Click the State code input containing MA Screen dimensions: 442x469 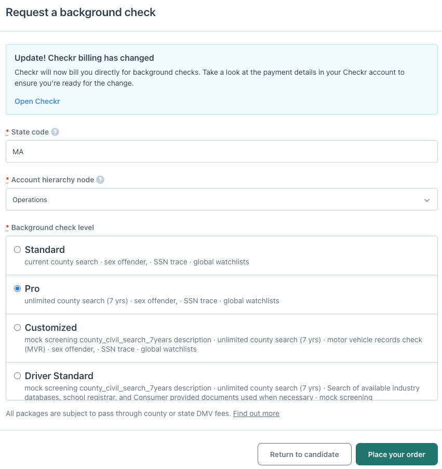[x=222, y=151]
